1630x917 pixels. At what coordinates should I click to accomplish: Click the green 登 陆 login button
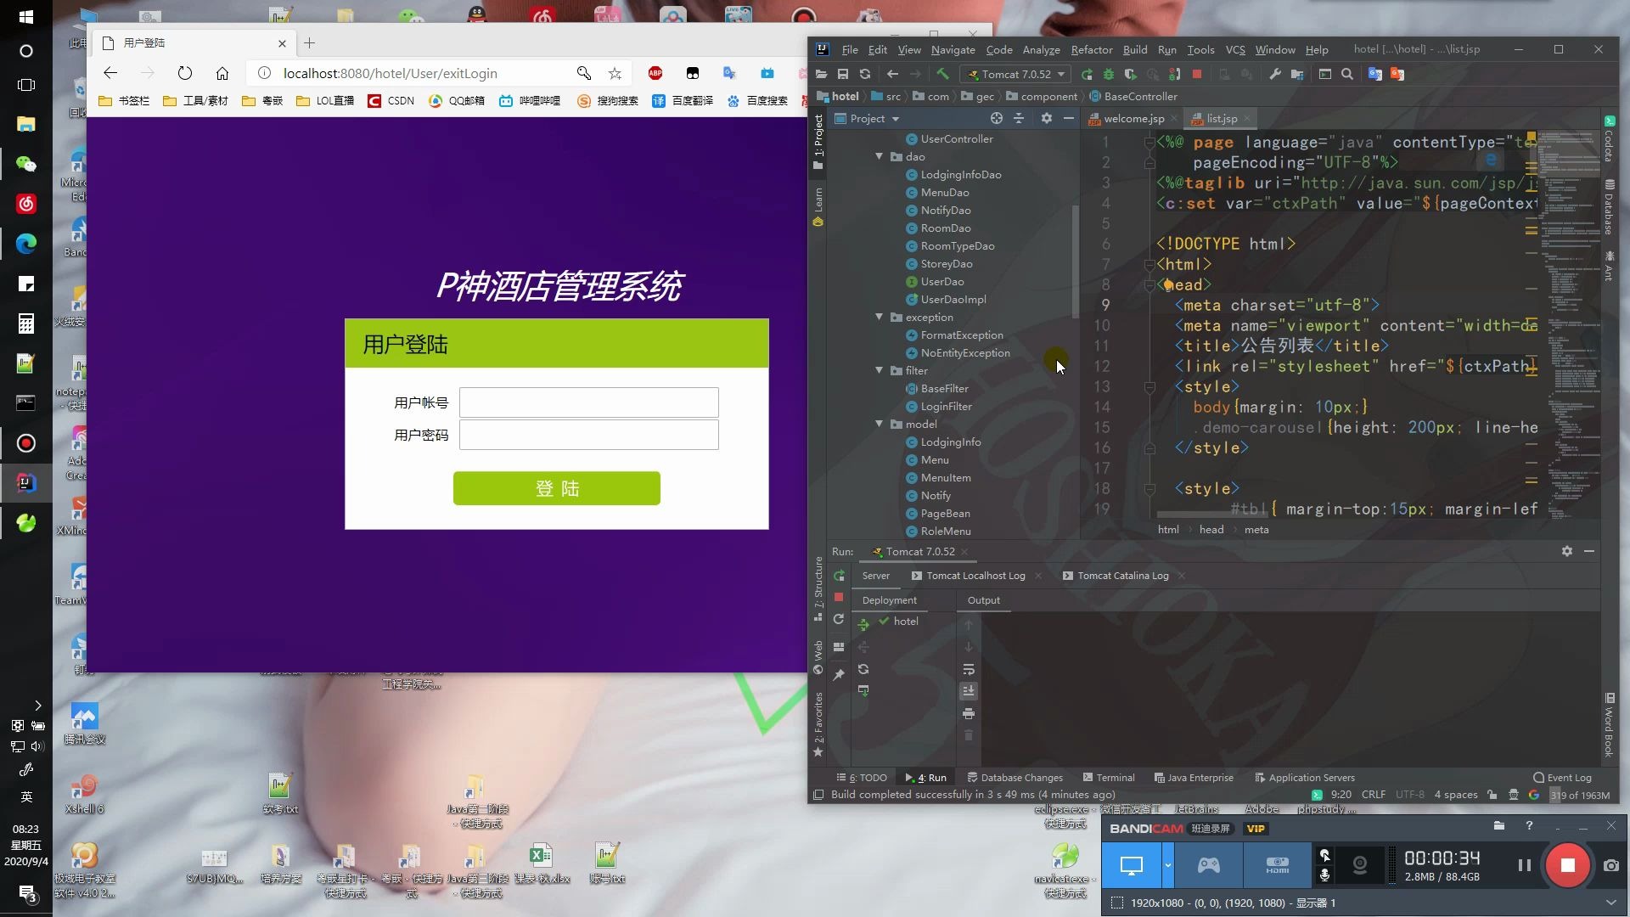pyautogui.click(x=557, y=488)
